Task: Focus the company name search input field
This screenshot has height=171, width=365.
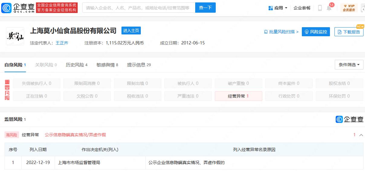Action: tap(139, 8)
